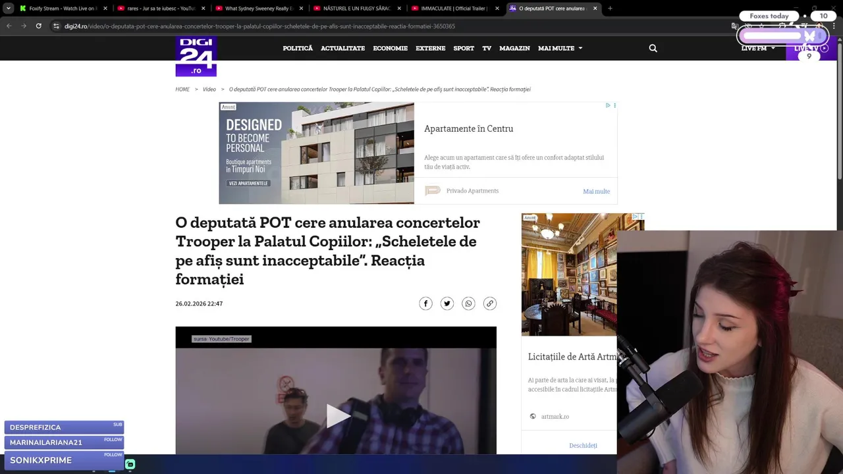Share article on Facebook

pyautogui.click(x=425, y=303)
